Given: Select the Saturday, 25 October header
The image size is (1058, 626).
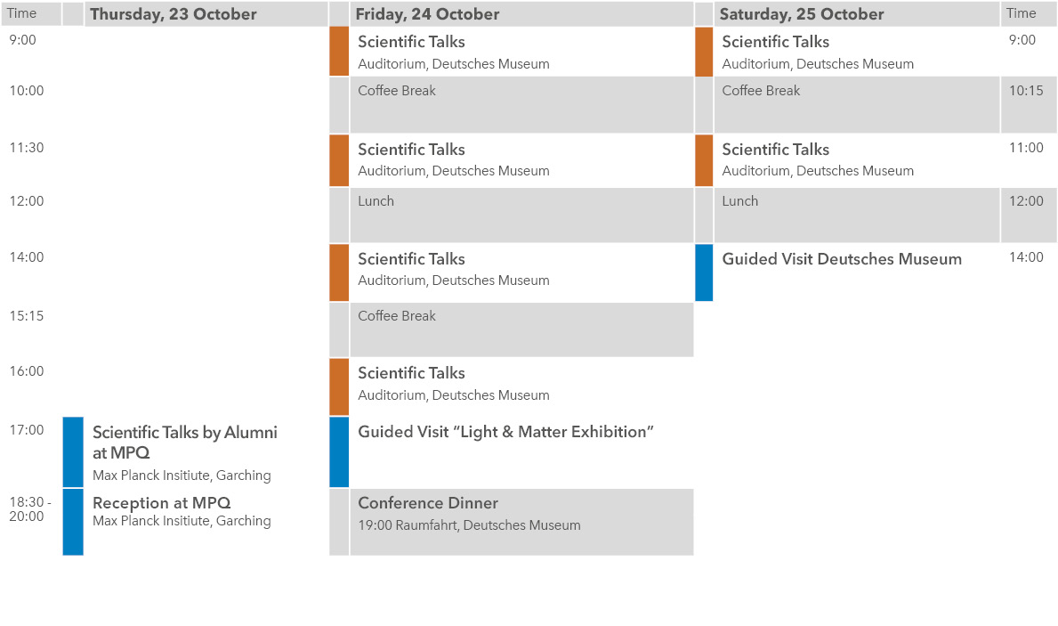Looking at the screenshot, I should tap(801, 14).
